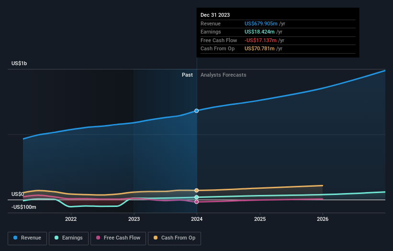Toggle the Revenue legend button
393x251 pixels.
[x=27, y=238]
